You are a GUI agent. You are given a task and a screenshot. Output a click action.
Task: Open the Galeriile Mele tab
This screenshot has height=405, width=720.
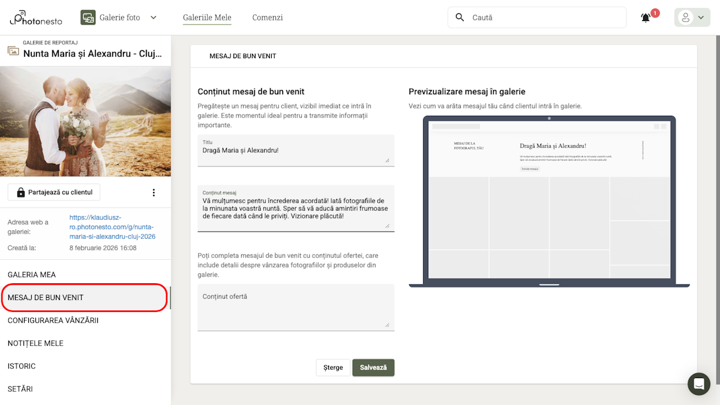pos(207,17)
